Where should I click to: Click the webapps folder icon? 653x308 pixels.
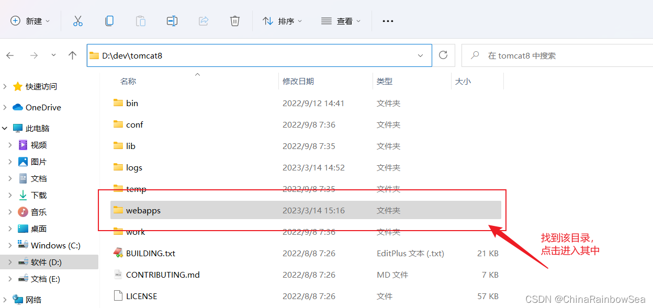tap(118, 210)
